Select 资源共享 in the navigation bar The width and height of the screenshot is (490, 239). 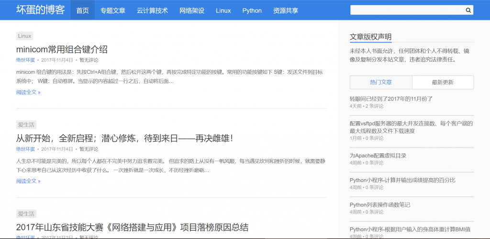[285, 11]
